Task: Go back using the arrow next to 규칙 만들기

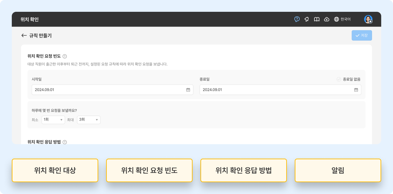Action: pos(24,35)
